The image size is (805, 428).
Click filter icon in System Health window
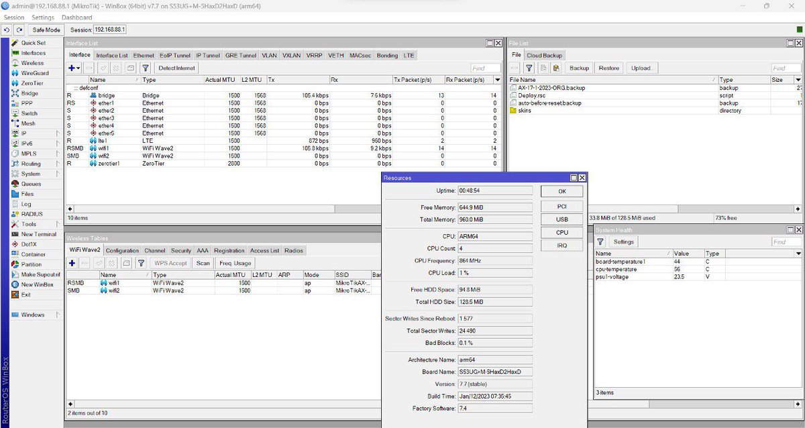pyautogui.click(x=600, y=242)
